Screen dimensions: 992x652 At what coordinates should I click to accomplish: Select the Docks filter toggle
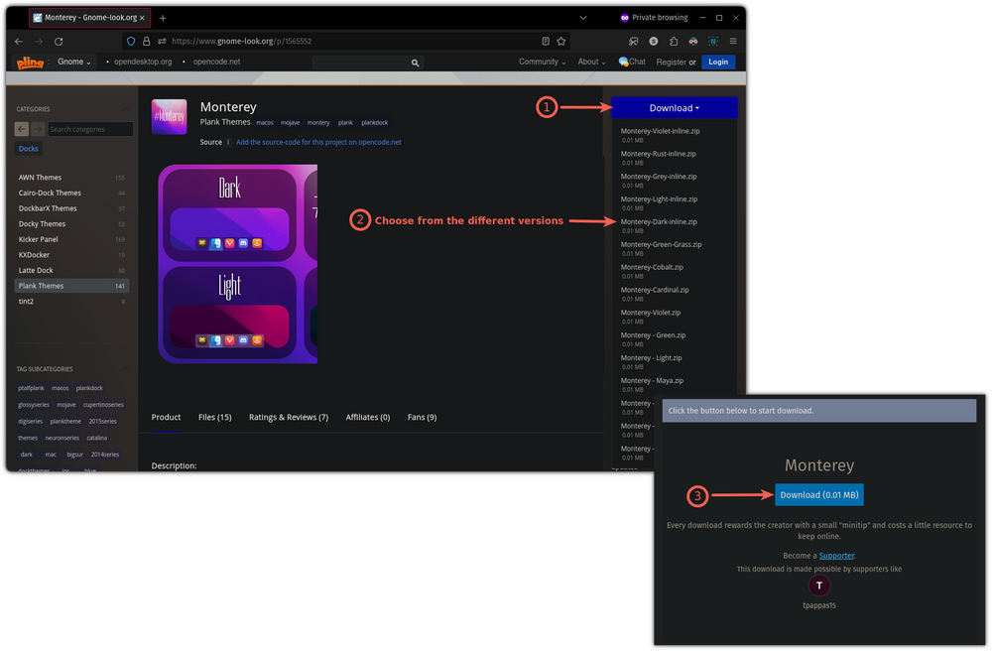tap(28, 148)
